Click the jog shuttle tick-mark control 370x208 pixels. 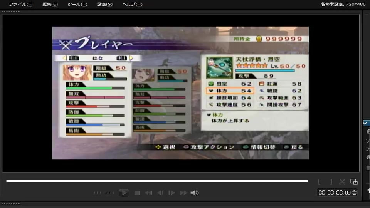104,193
